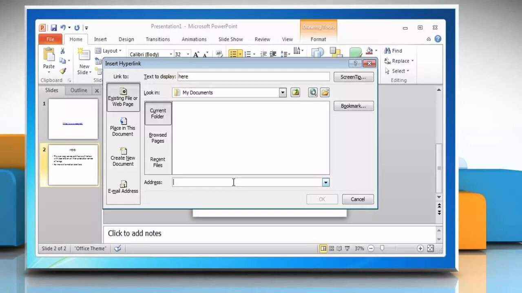Screen dimensions: 522x293
Task: Click the PowerPoint Help question mark icon
Action: [x=438, y=39]
